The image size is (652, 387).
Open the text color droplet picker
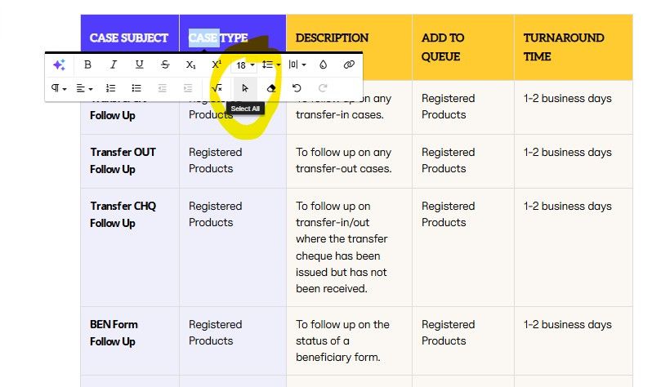tap(323, 64)
